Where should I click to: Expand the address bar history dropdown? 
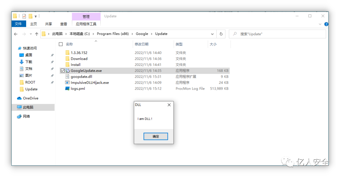(x=212, y=34)
